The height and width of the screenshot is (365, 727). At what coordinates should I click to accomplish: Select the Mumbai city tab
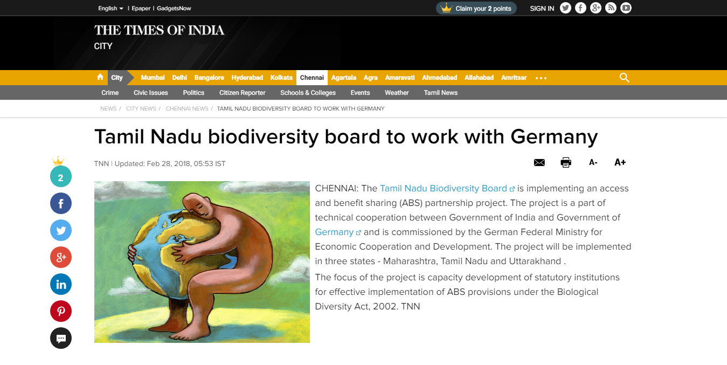click(153, 78)
